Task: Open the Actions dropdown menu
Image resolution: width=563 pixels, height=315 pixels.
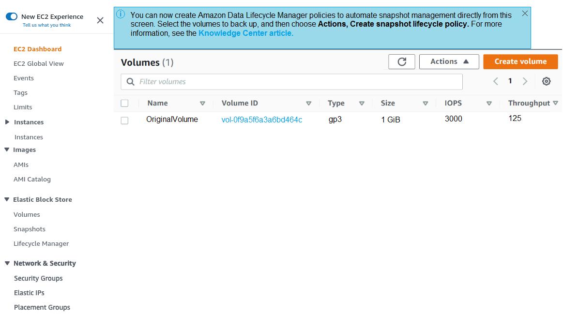Action: tap(449, 61)
